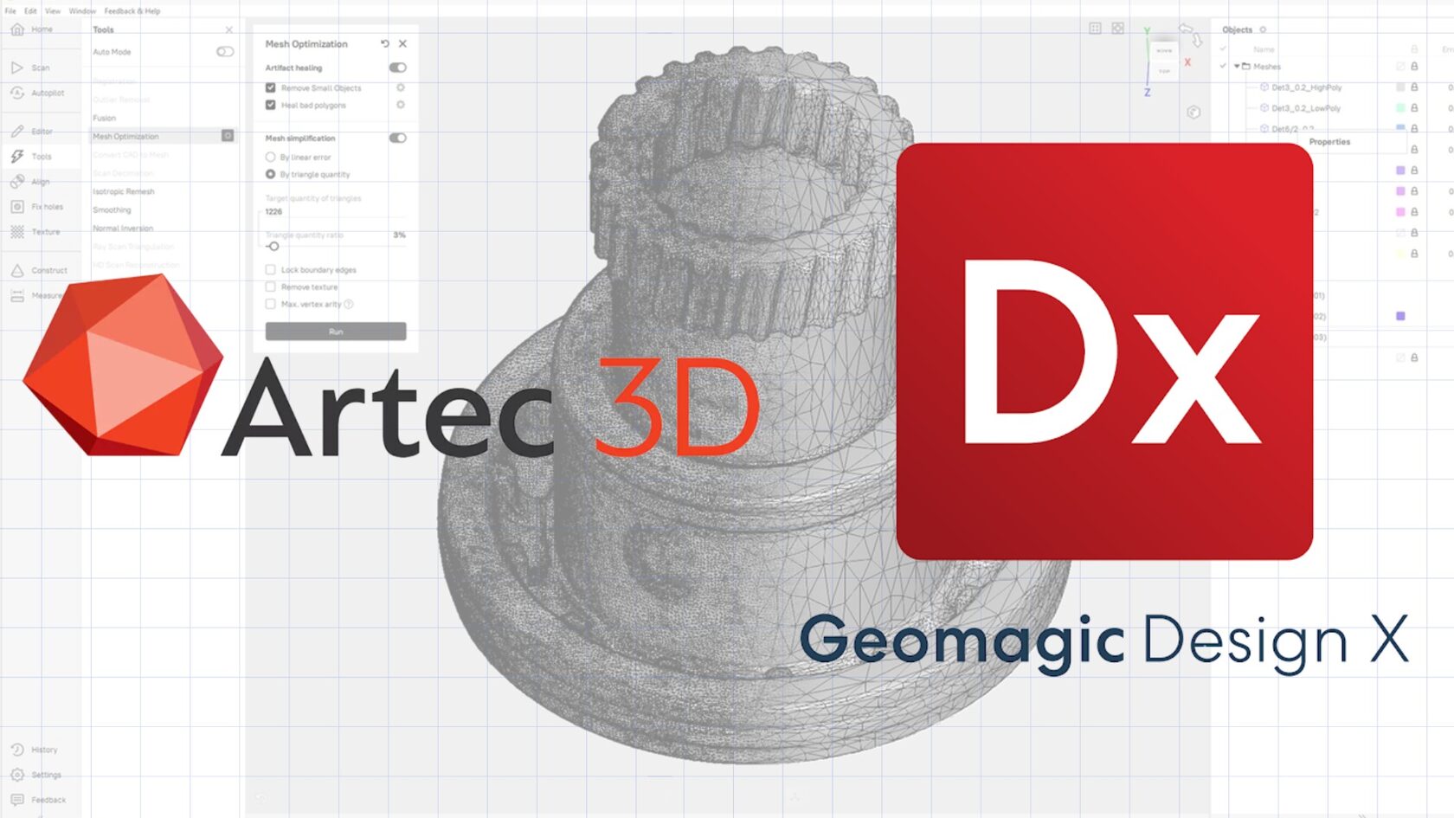Uncheck Remove Small Objects checkbox
1454x818 pixels.
click(x=270, y=87)
